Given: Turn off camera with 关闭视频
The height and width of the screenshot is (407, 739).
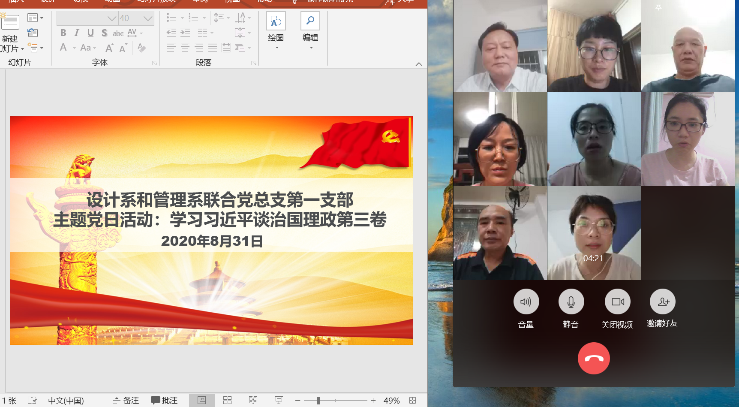Looking at the screenshot, I should point(617,301).
